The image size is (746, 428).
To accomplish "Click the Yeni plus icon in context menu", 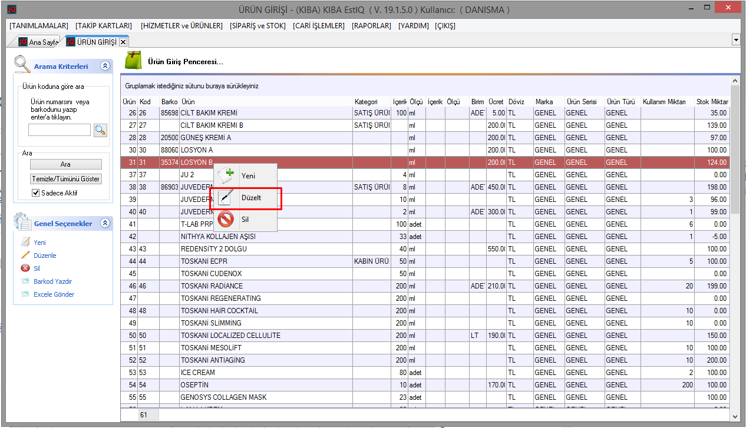I will [x=226, y=175].
